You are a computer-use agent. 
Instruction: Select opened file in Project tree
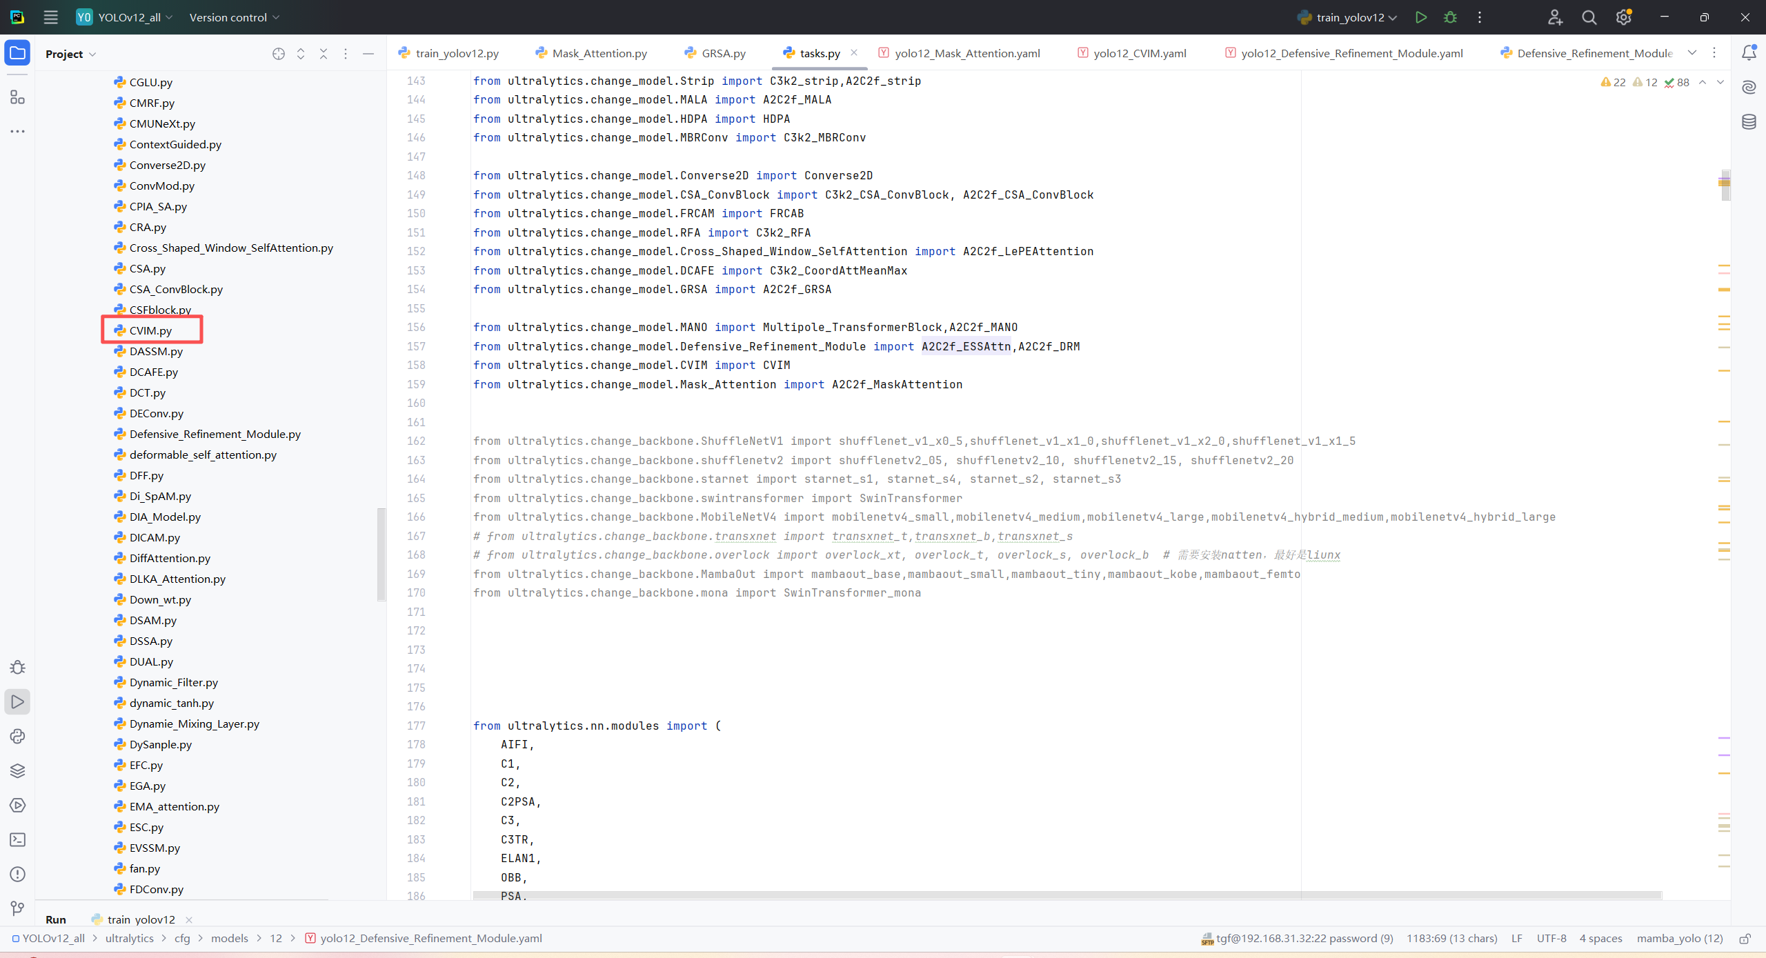click(x=279, y=54)
